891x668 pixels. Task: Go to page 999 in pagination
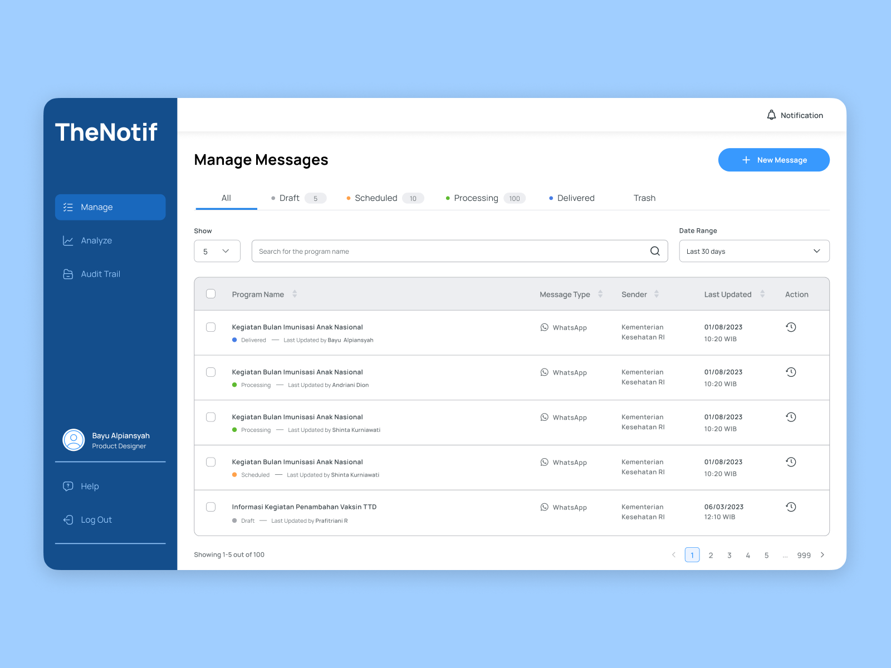point(804,555)
